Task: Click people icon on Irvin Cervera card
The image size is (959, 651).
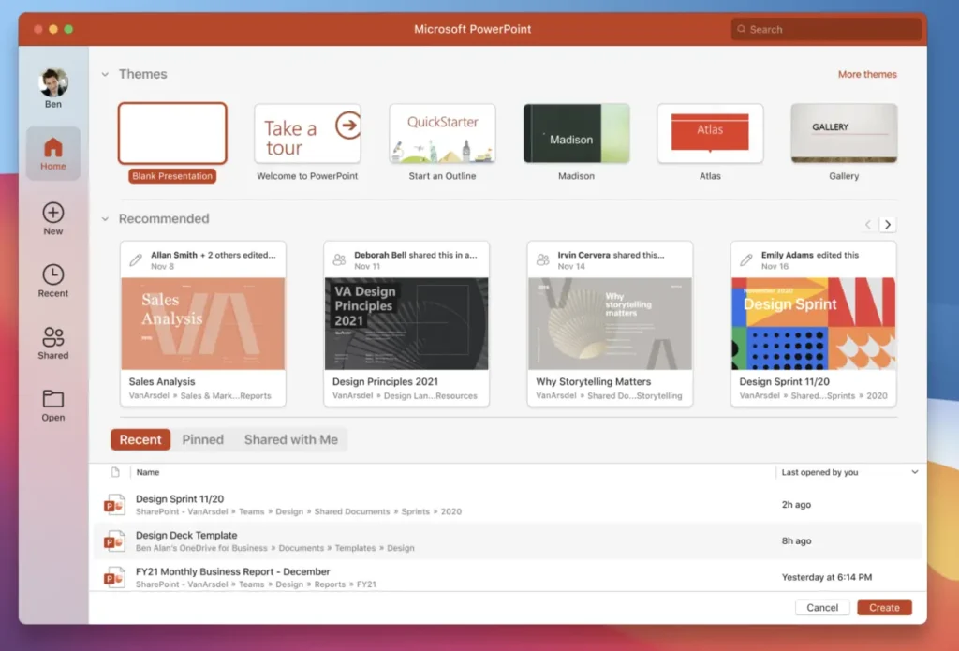Action: (542, 260)
